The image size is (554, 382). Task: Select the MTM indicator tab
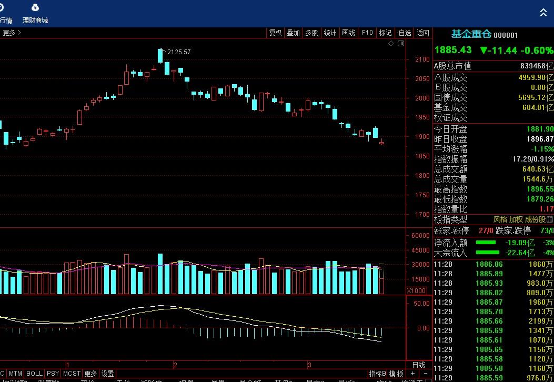click(x=15, y=374)
